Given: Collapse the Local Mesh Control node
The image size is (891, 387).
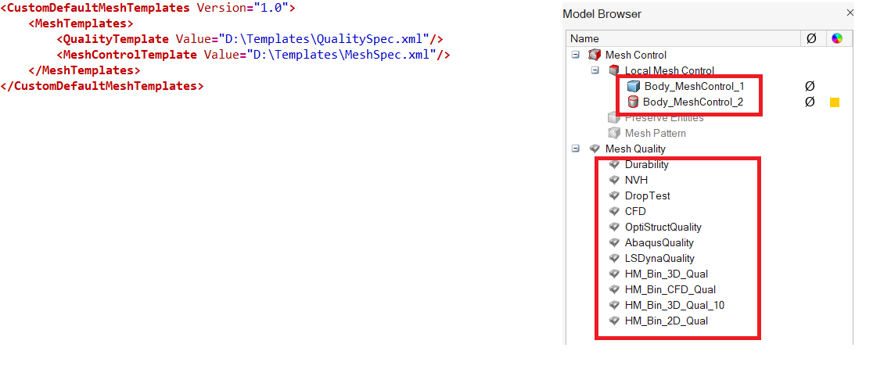Looking at the screenshot, I should 595,70.
